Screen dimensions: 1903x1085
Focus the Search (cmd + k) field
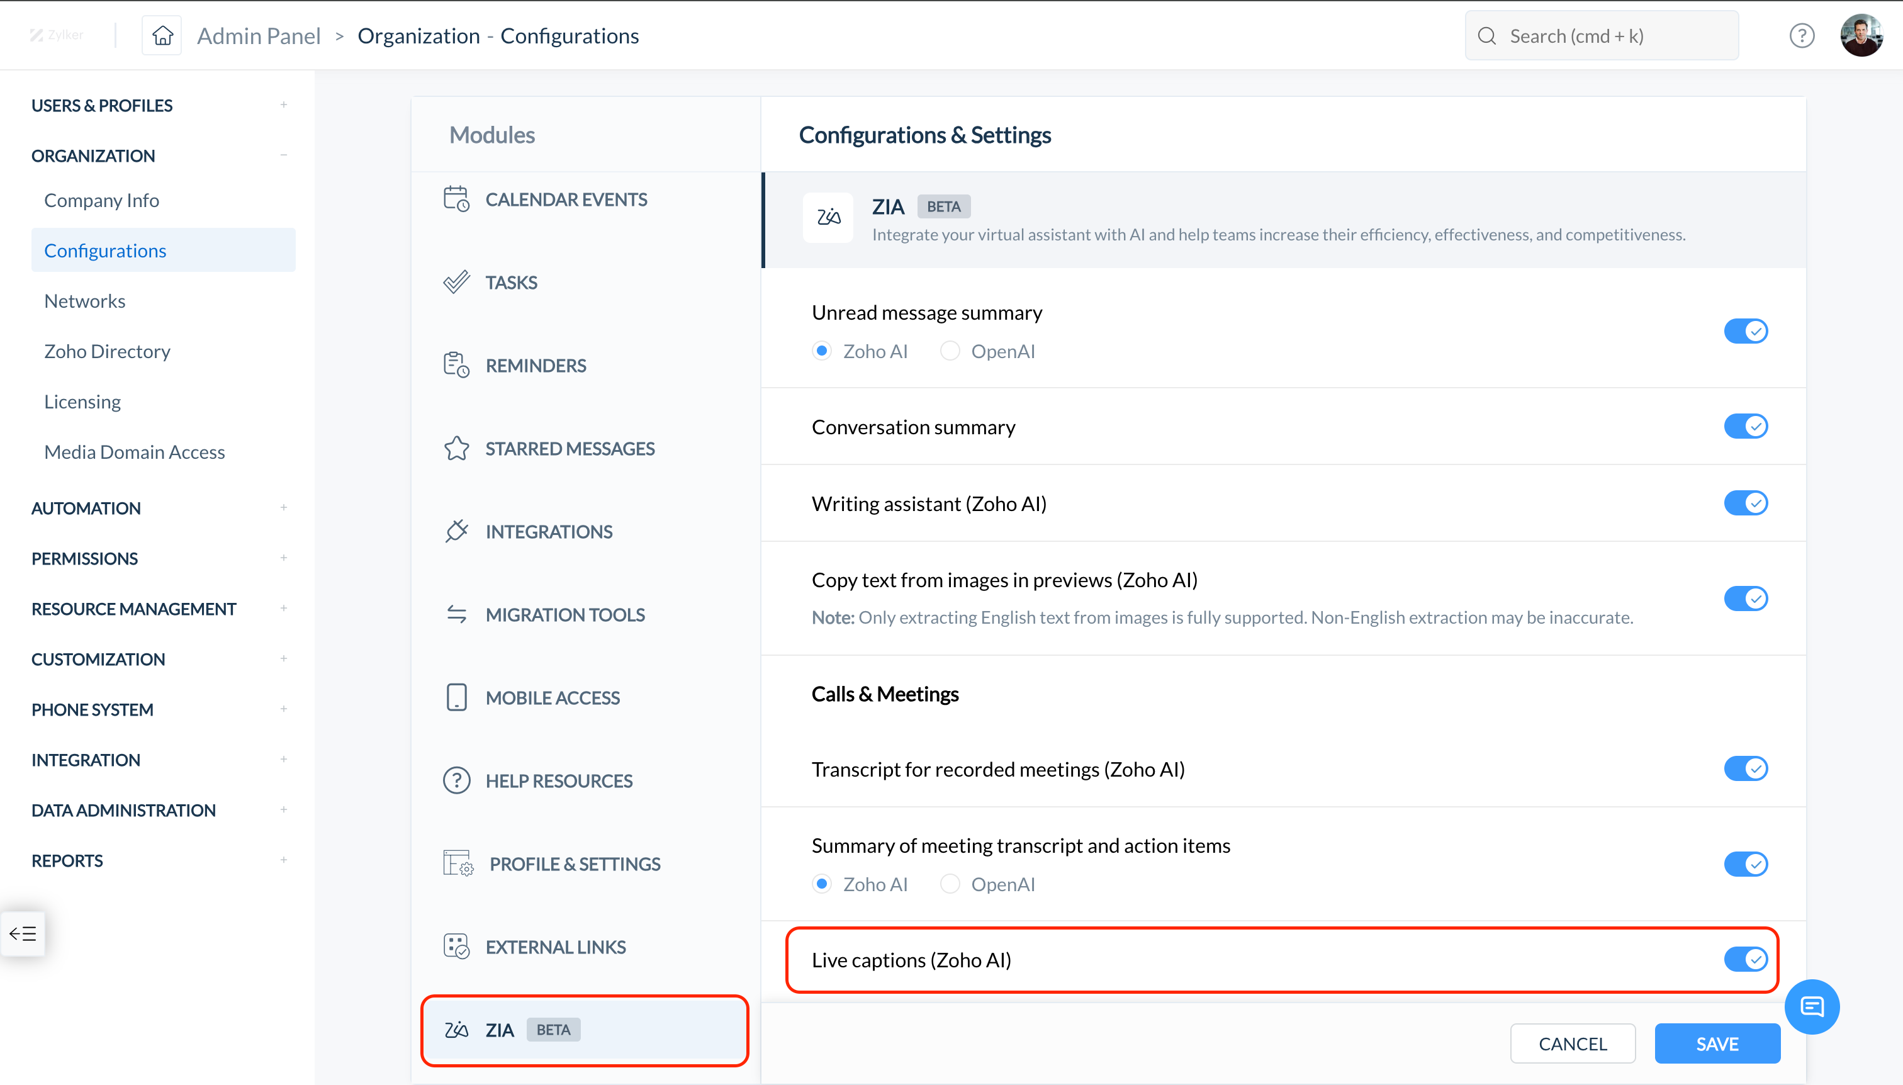pos(1601,36)
